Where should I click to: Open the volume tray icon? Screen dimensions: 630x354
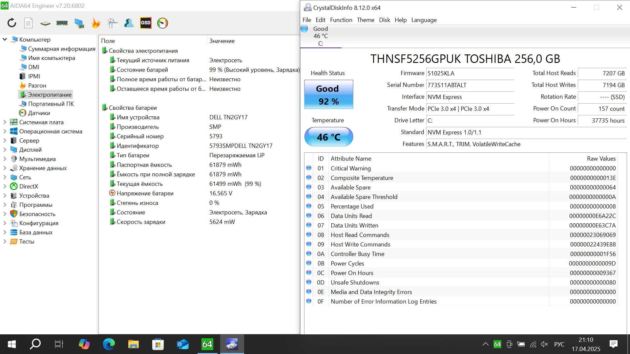pyautogui.click(x=545, y=344)
